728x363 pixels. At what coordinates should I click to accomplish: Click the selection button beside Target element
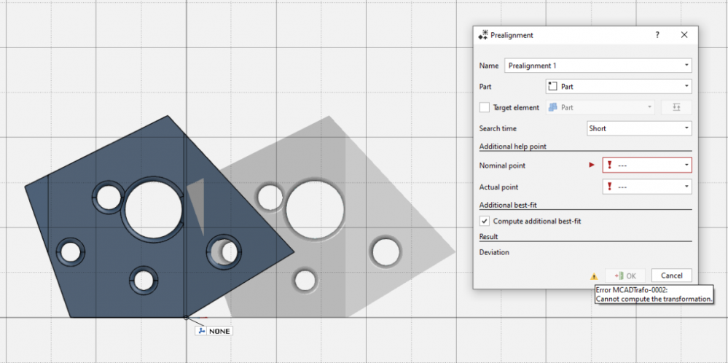(676, 108)
